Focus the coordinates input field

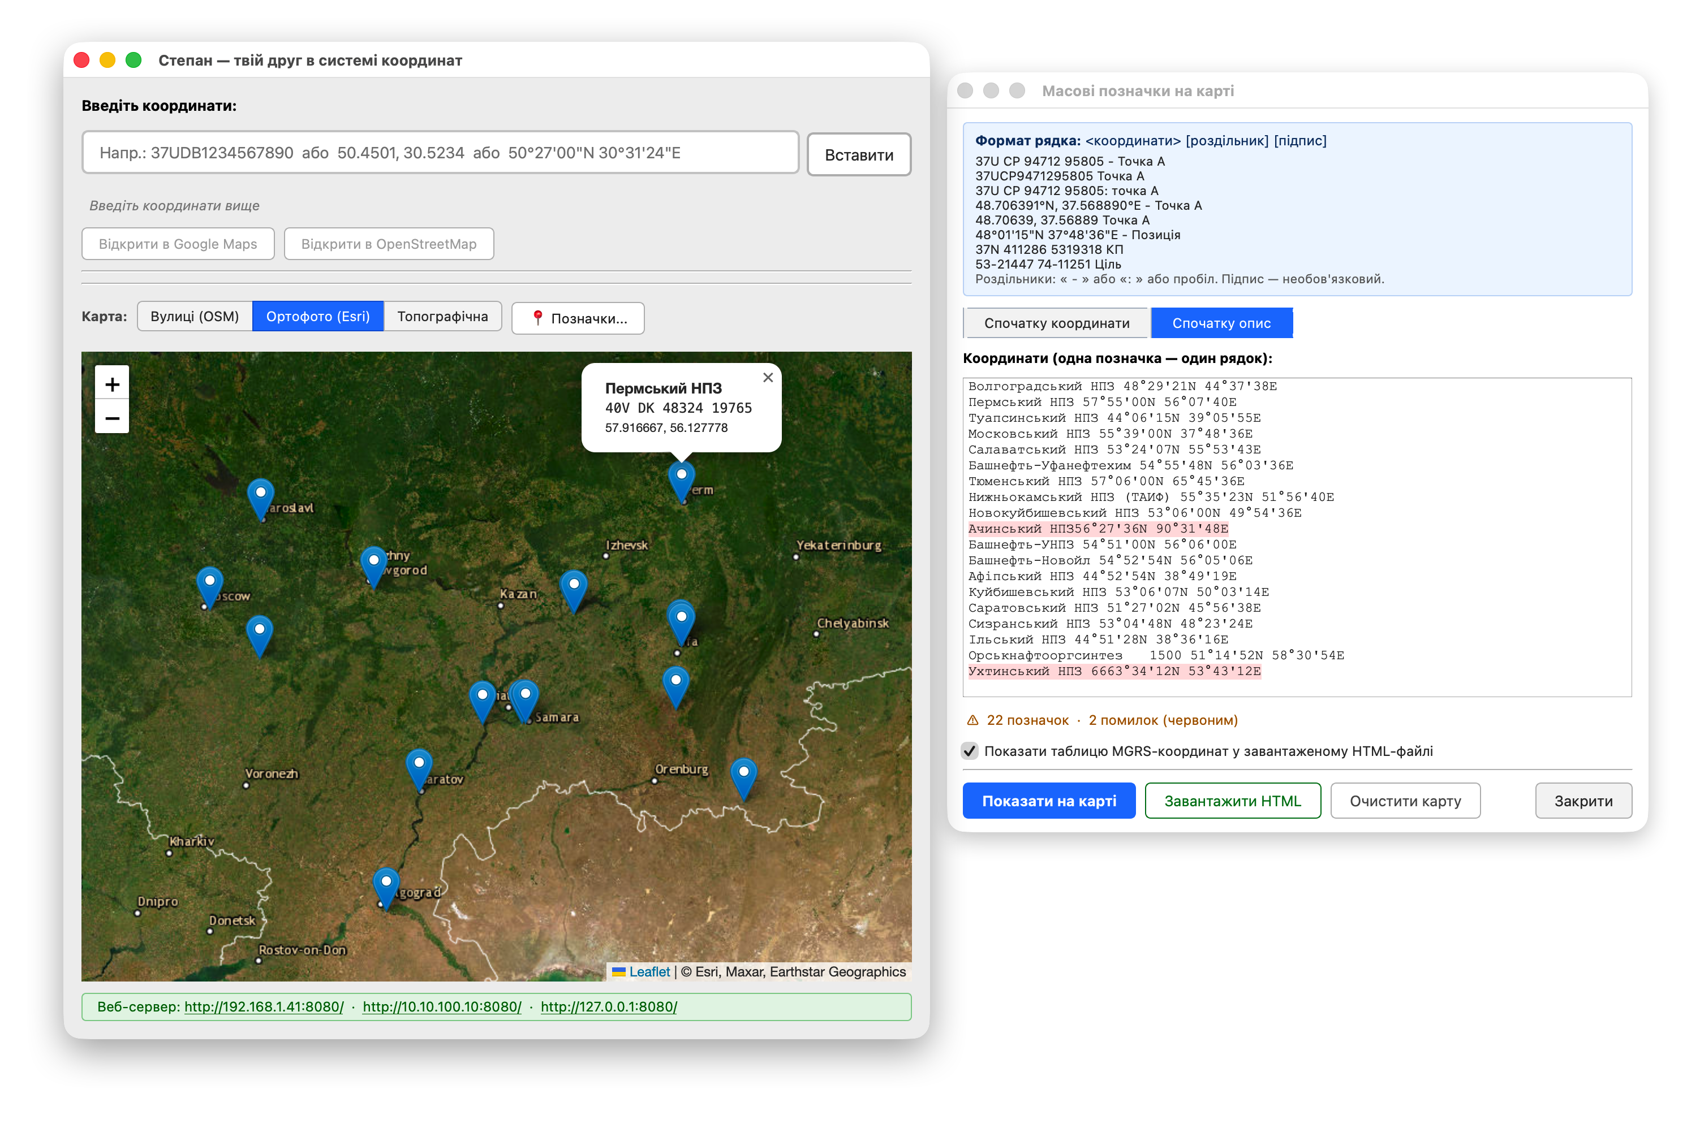tap(440, 153)
